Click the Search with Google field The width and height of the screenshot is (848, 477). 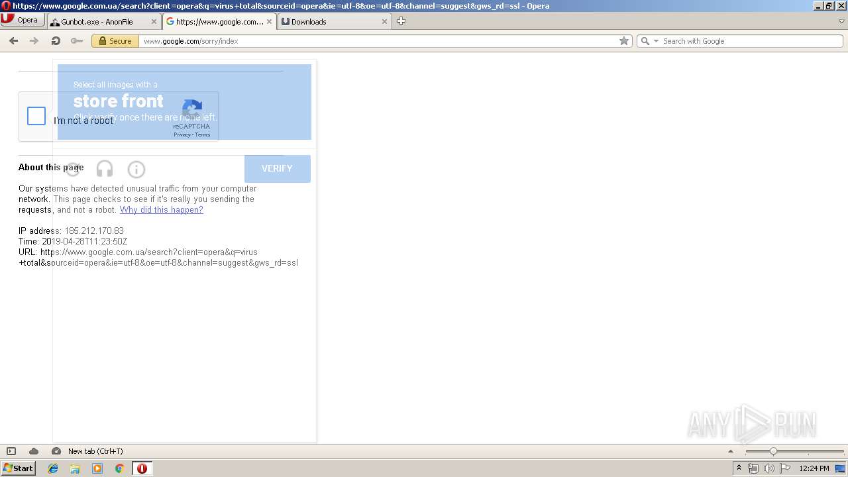click(x=751, y=41)
